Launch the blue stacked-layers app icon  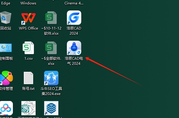coord(51,108)
